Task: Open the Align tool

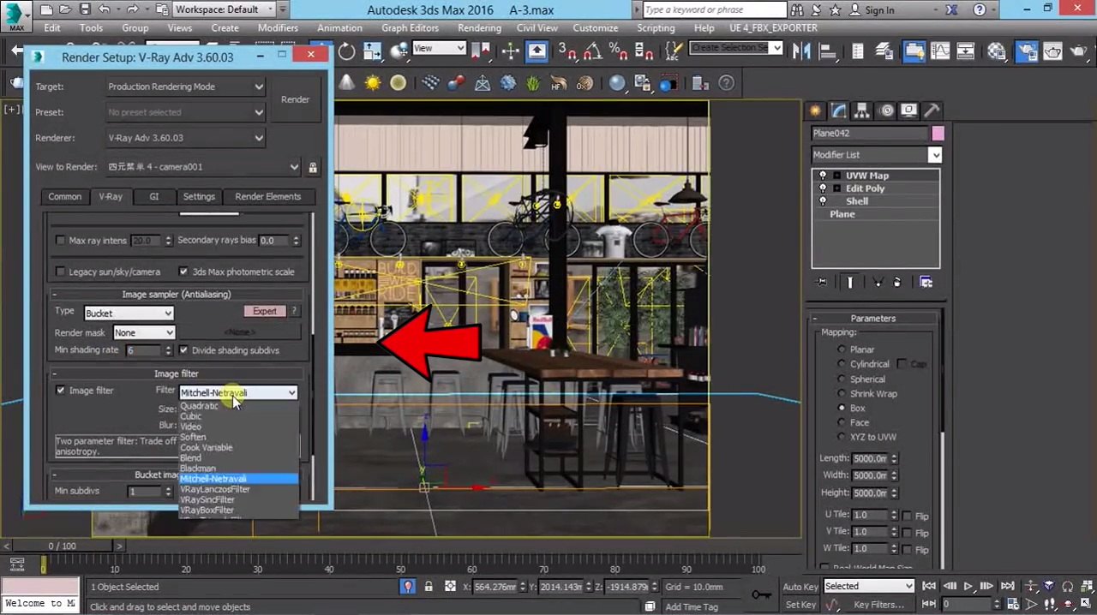Action: click(830, 51)
